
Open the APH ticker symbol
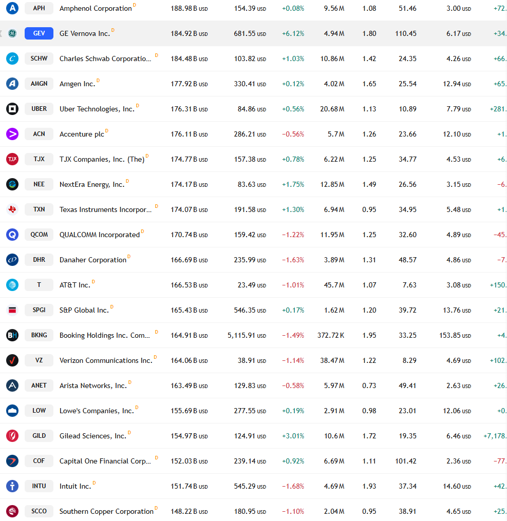[39, 8]
